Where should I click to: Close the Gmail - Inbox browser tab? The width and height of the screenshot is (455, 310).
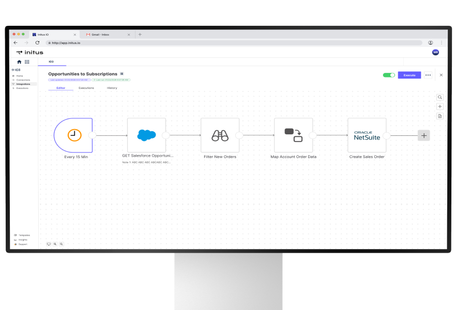coord(129,35)
